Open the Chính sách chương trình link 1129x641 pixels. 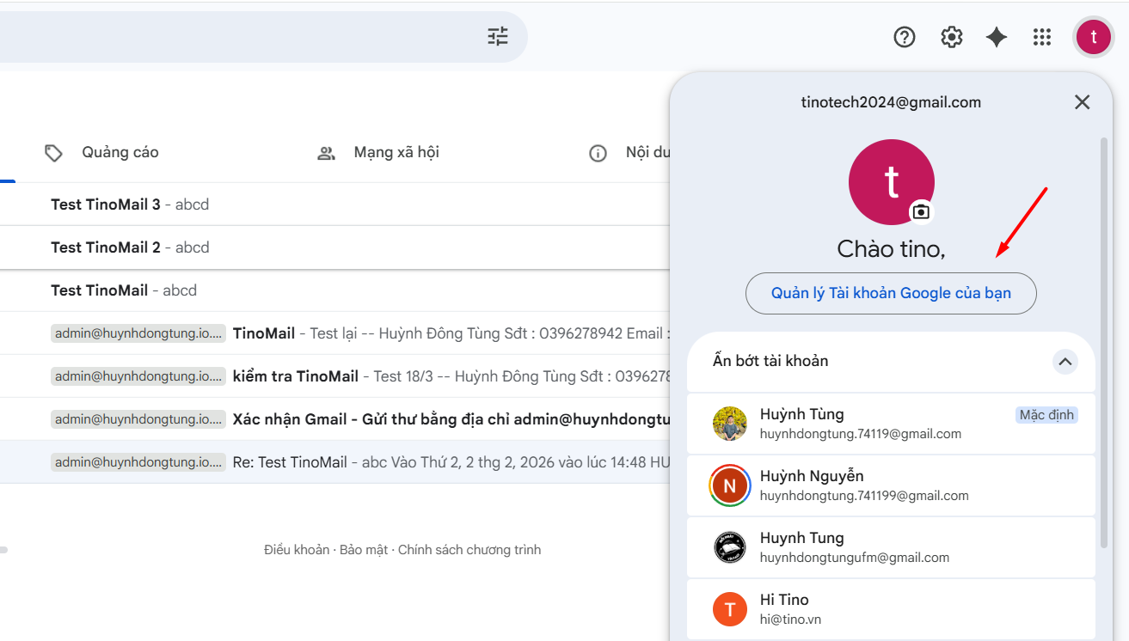(469, 550)
